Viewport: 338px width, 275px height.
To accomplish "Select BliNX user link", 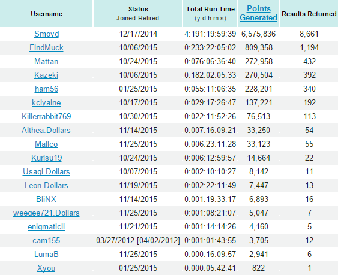I will (x=46, y=199).
